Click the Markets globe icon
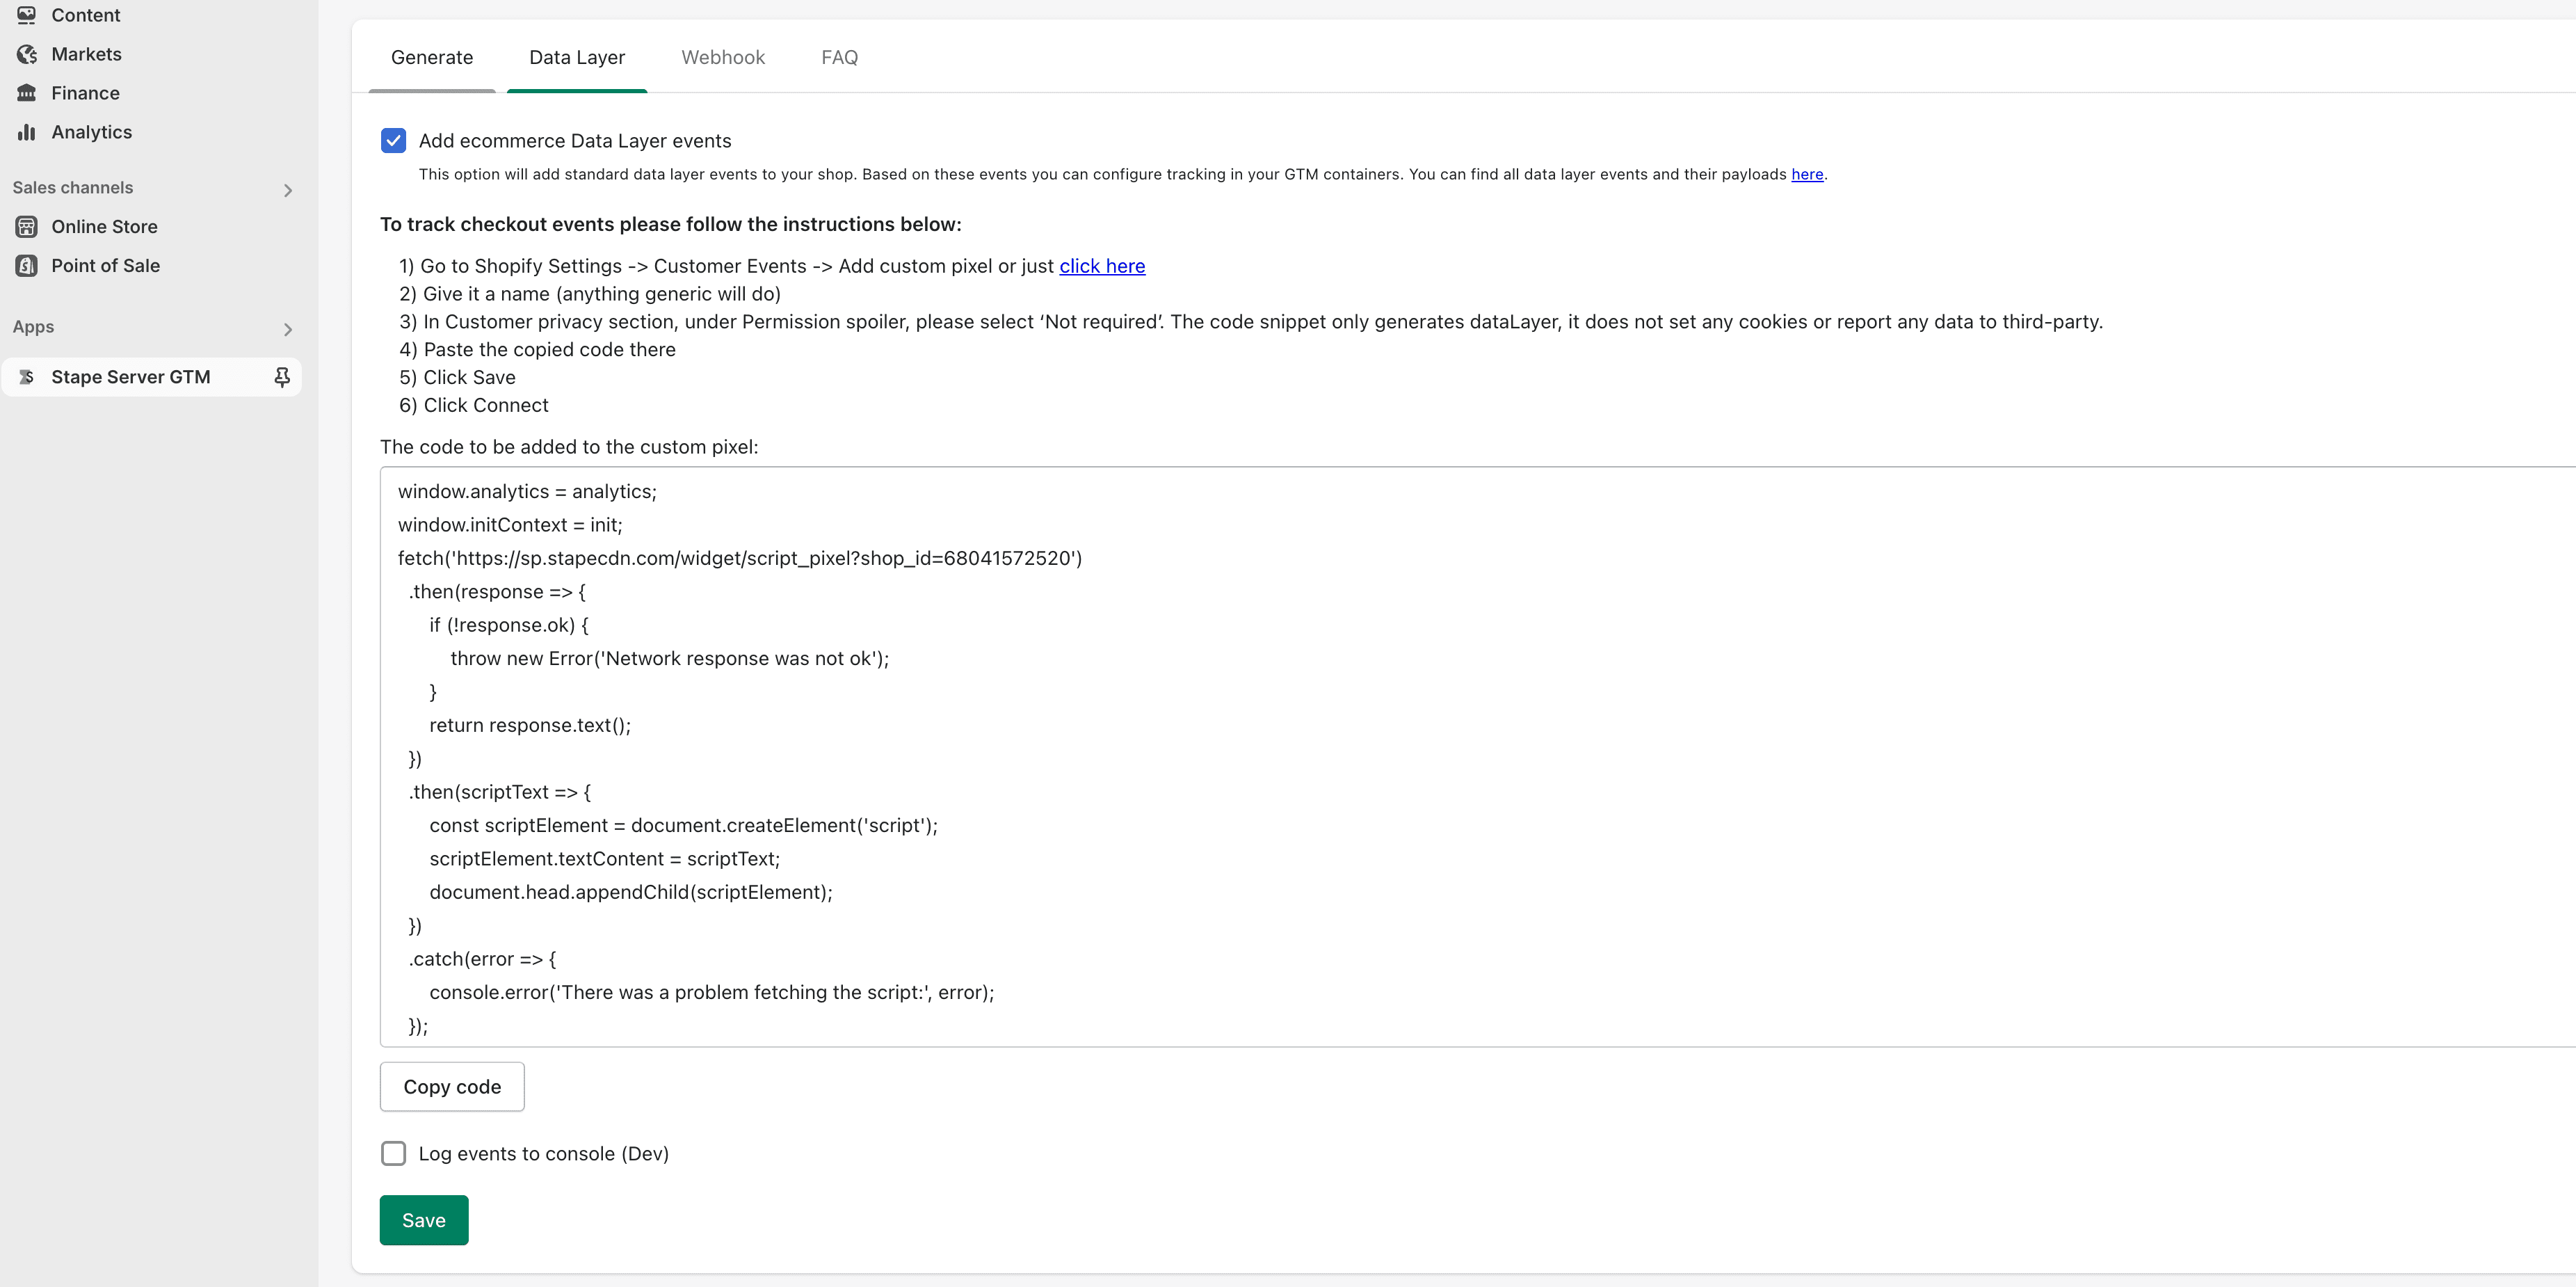The image size is (2576, 1287). [x=27, y=54]
